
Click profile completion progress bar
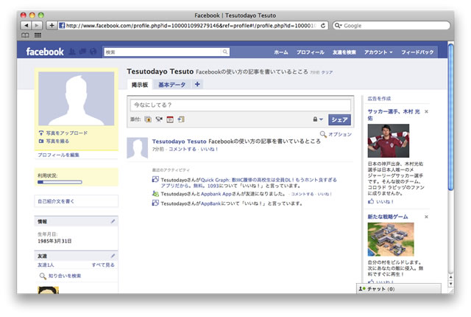pyautogui.click(x=60, y=182)
